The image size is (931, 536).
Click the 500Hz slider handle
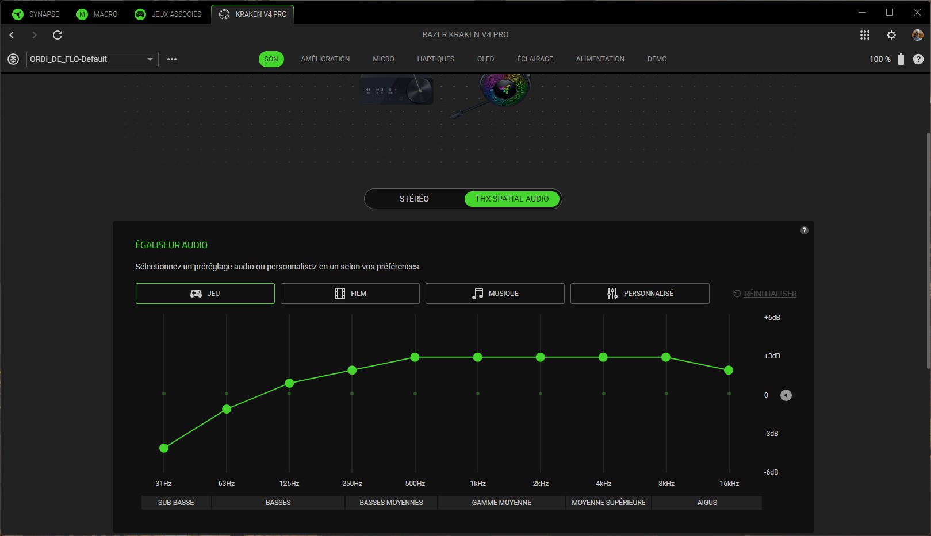click(415, 357)
